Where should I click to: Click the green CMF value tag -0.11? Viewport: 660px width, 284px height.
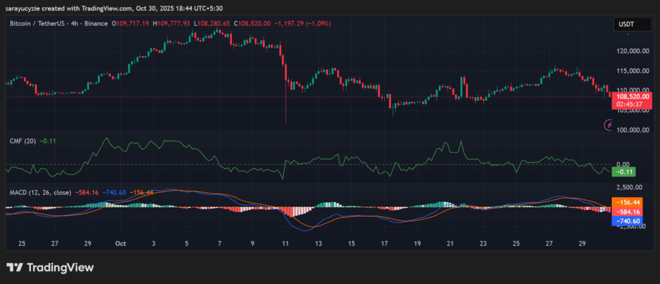[x=624, y=172]
